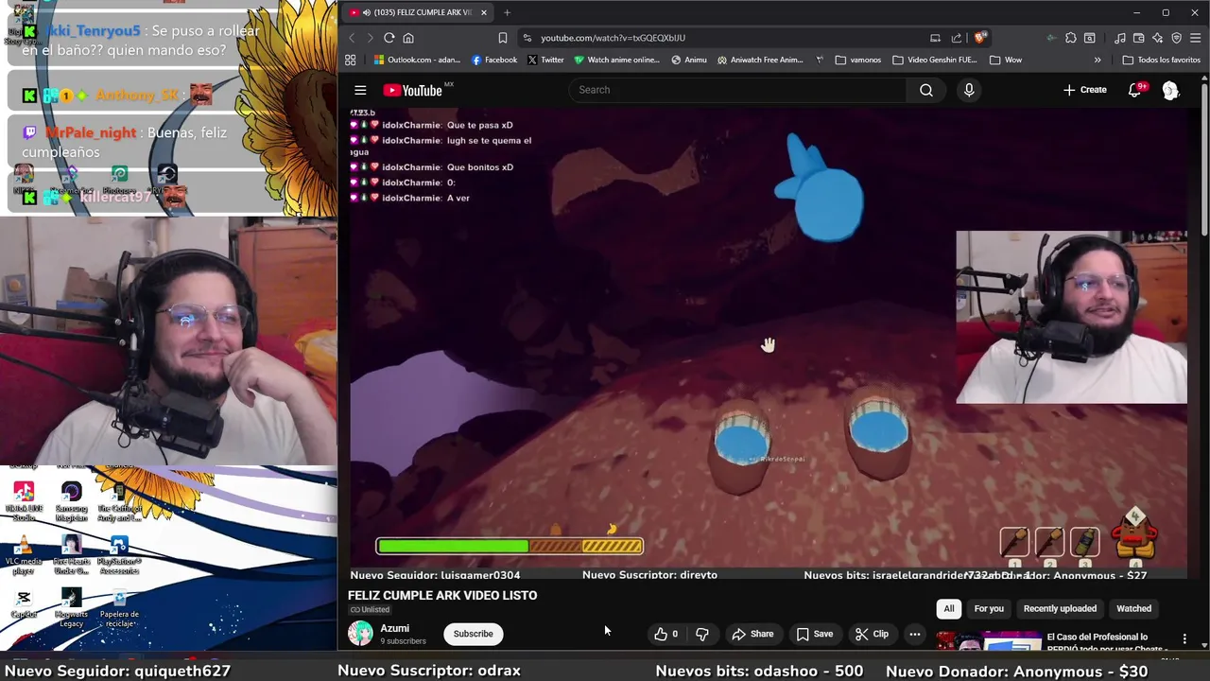Open options for El Caso del Profesional video

pyautogui.click(x=1184, y=639)
